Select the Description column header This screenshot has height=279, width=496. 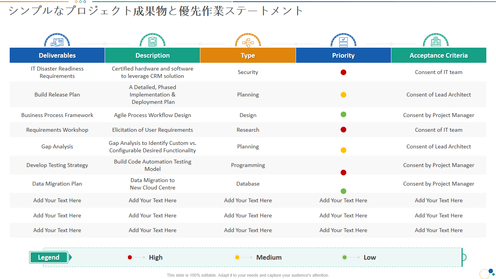coord(153,55)
